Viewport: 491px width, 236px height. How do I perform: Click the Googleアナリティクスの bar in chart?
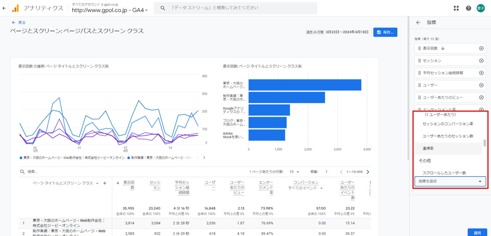click(269, 110)
